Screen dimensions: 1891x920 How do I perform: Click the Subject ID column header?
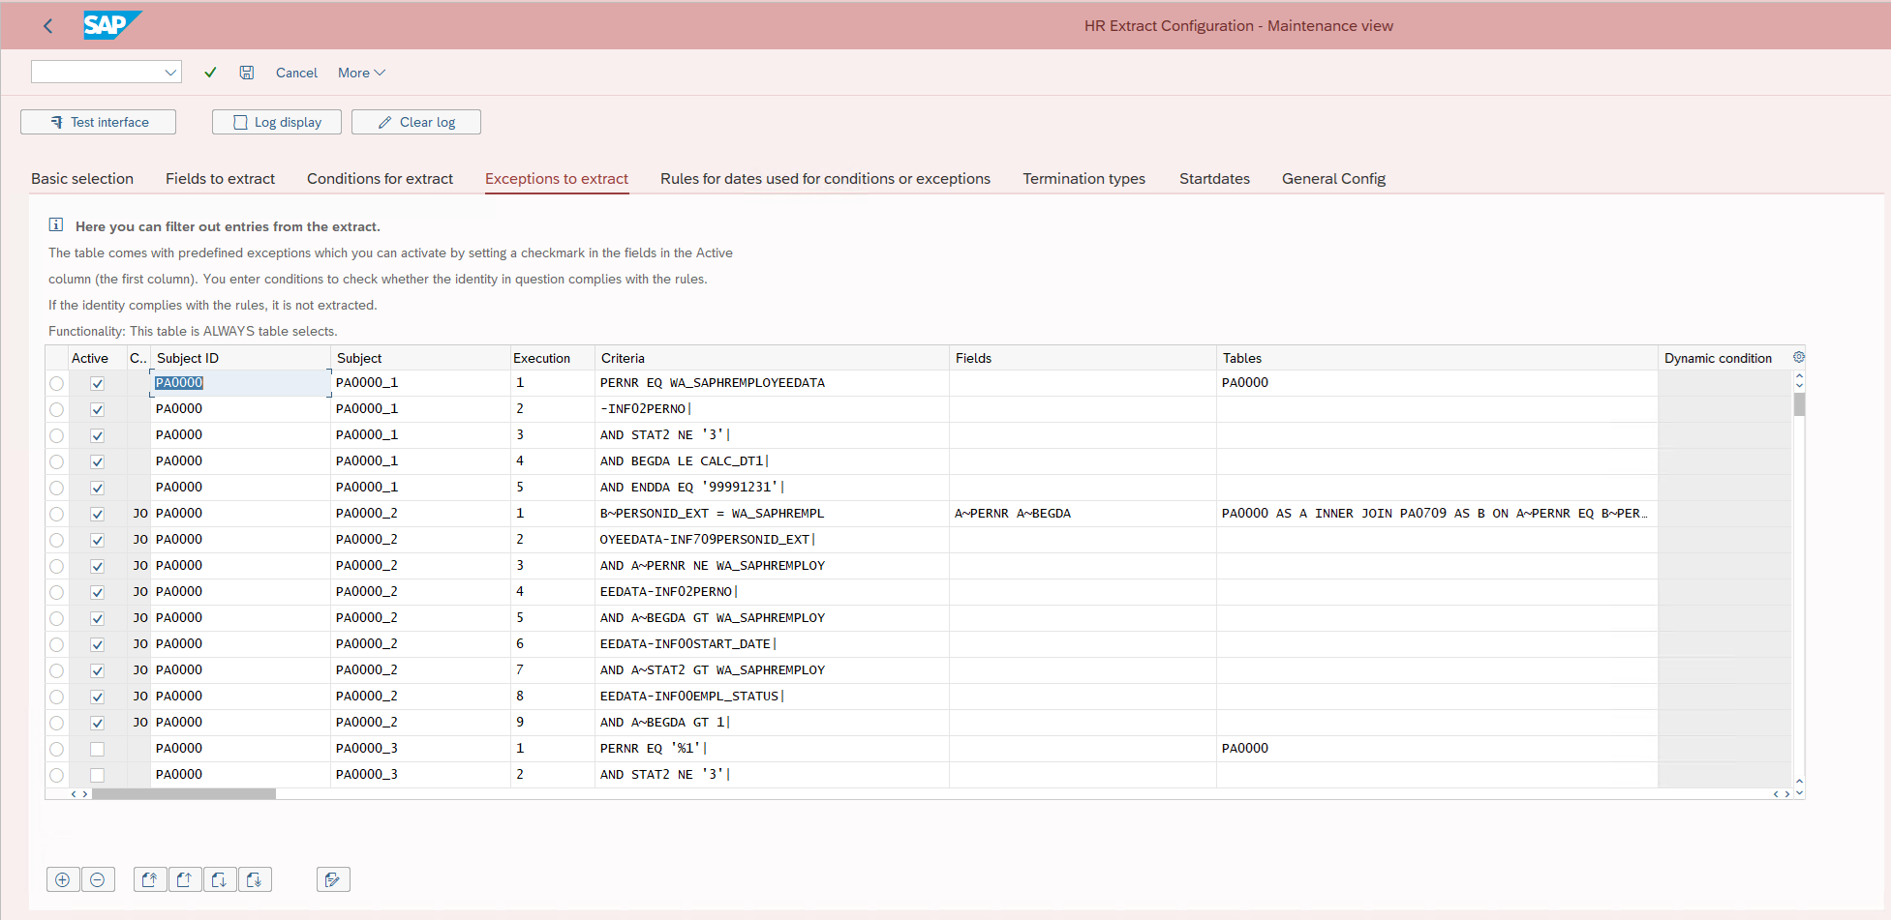tap(240, 358)
